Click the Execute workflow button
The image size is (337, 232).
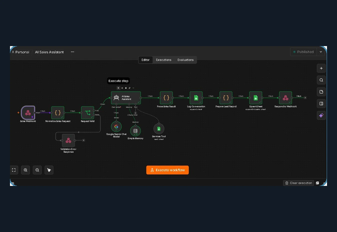tap(167, 170)
